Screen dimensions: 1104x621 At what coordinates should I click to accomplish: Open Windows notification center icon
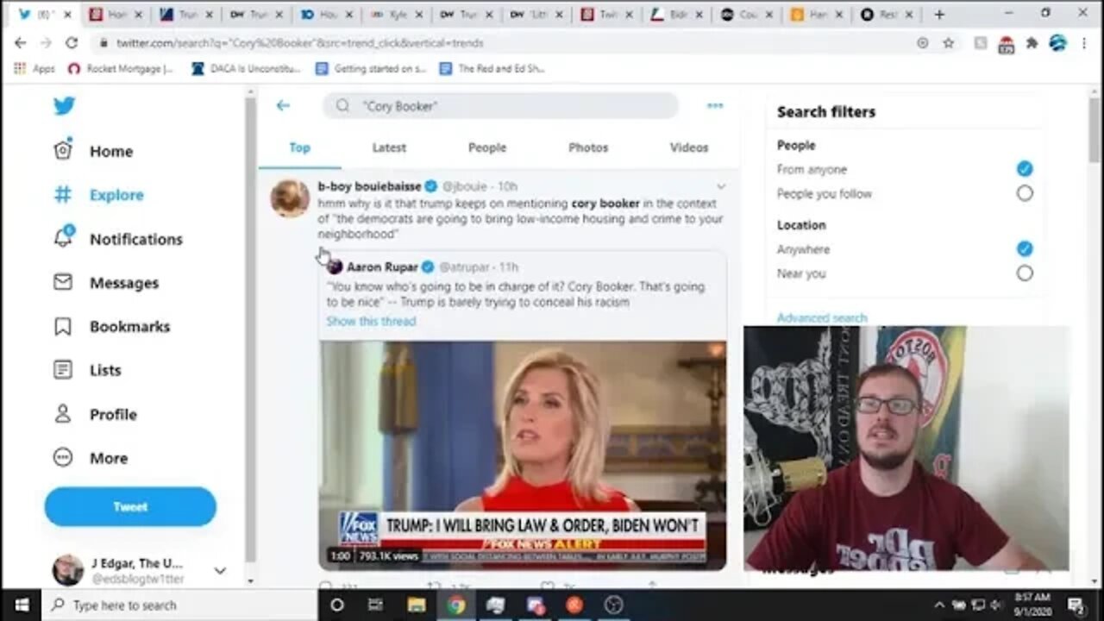click(x=1076, y=605)
